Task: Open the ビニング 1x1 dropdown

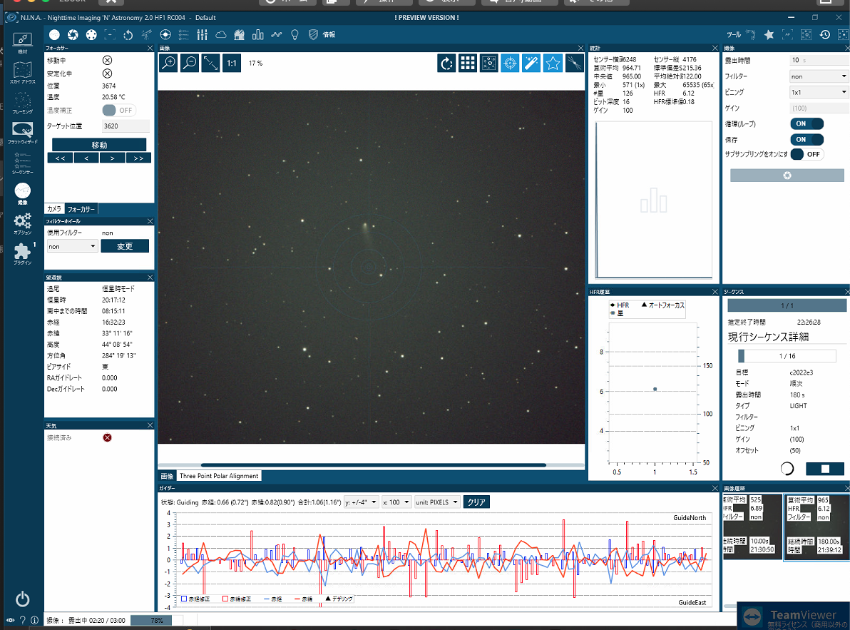Action: point(819,92)
